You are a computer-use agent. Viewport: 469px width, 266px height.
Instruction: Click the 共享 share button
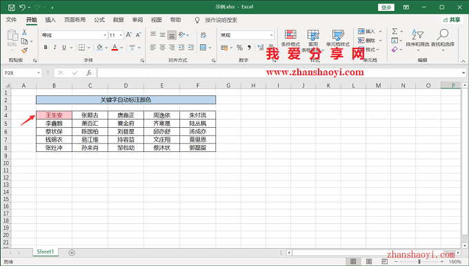click(x=452, y=20)
